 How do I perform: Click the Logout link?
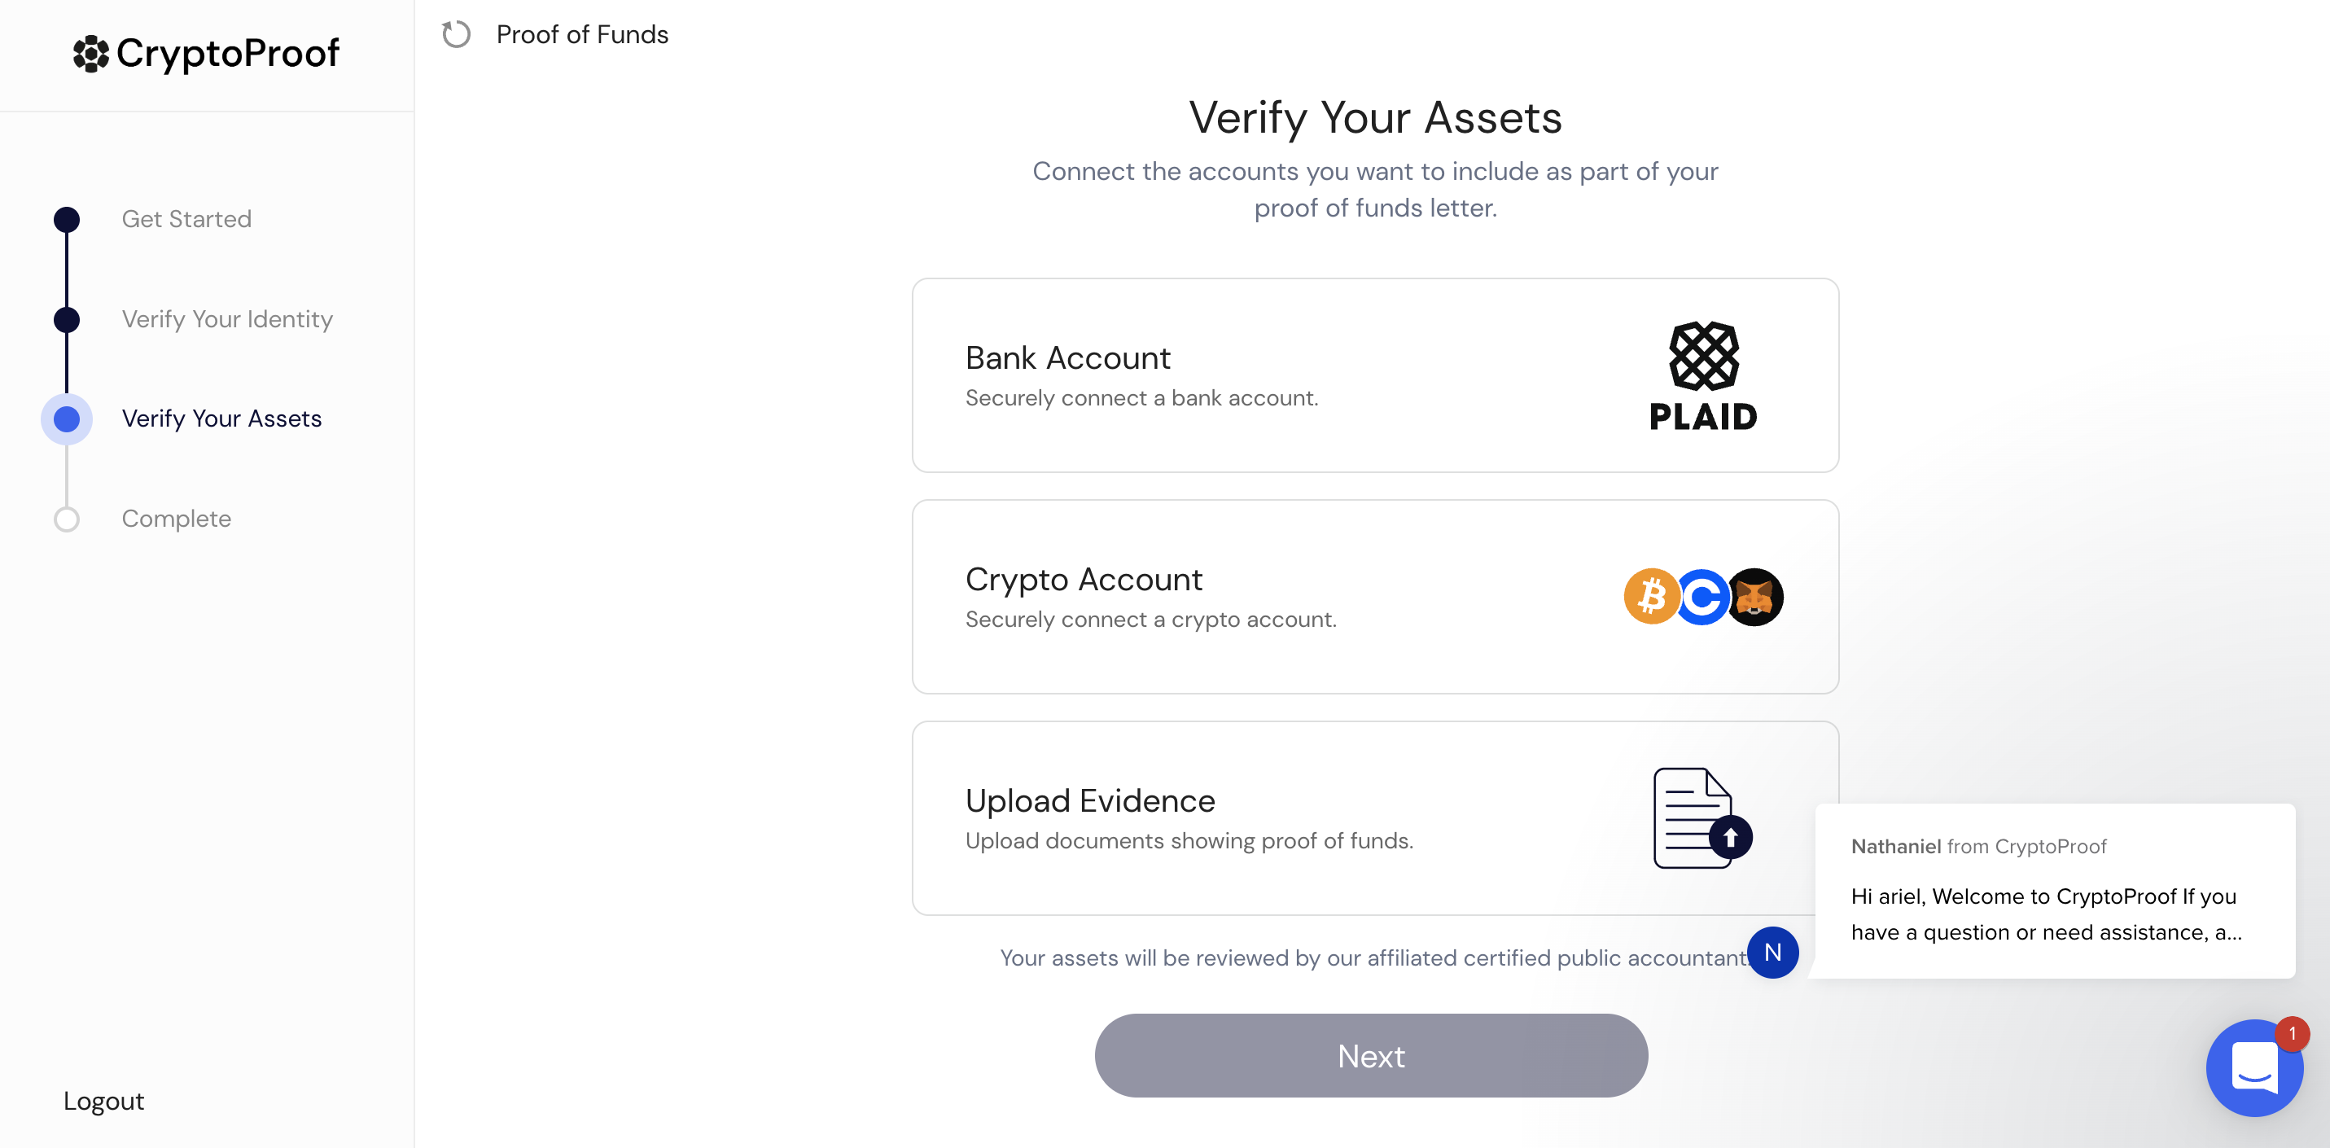coord(103,1101)
